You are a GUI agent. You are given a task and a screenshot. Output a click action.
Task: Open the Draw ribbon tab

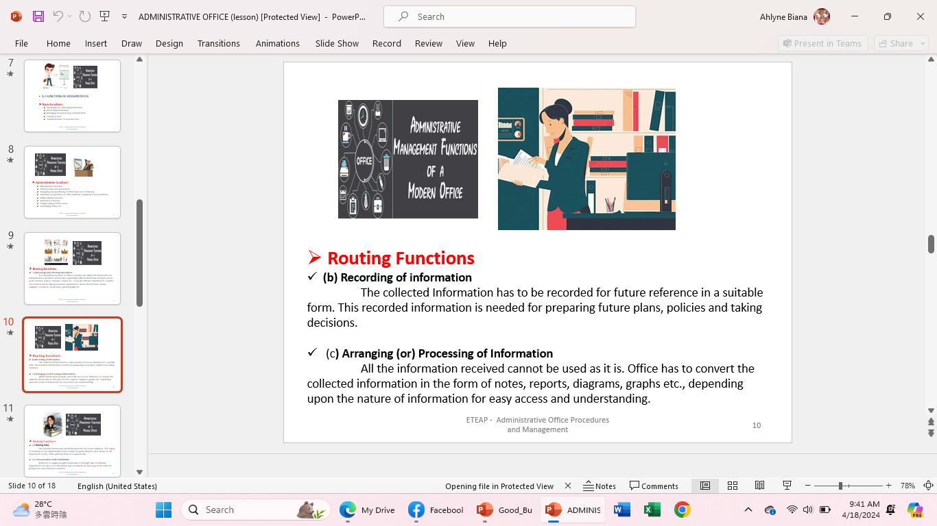tap(132, 43)
